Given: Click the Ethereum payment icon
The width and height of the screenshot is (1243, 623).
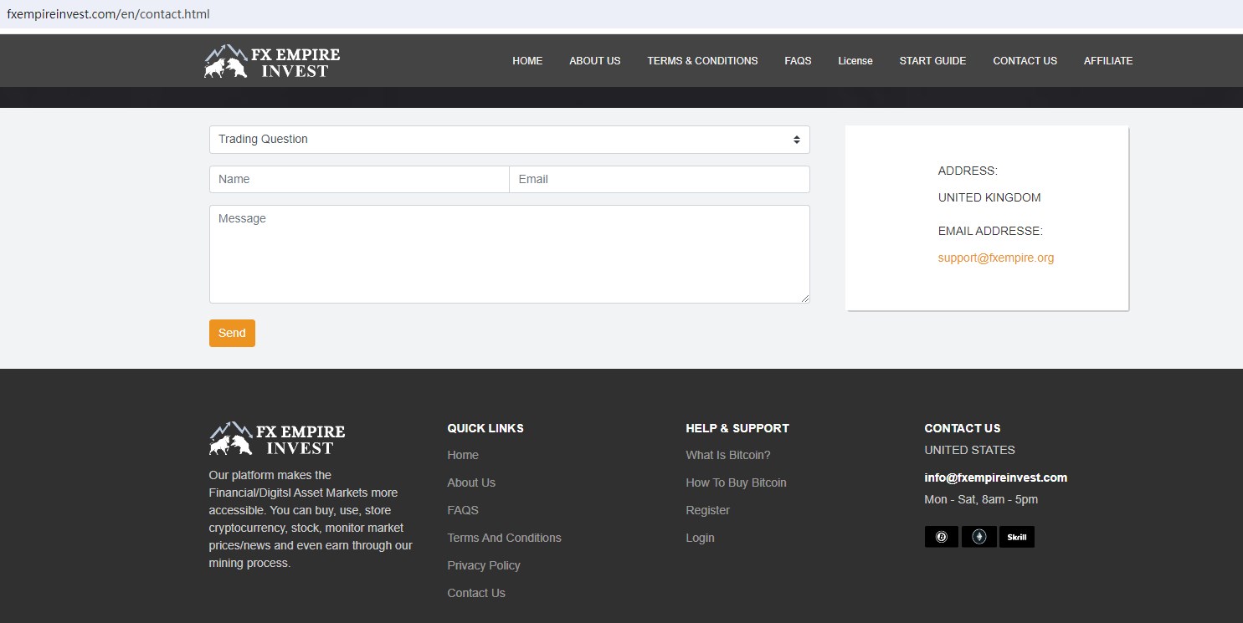Looking at the screenshot, I should point(978,537).
